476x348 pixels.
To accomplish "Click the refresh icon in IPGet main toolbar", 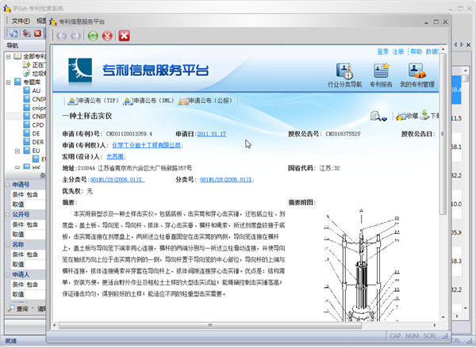I will click(13, 33).
